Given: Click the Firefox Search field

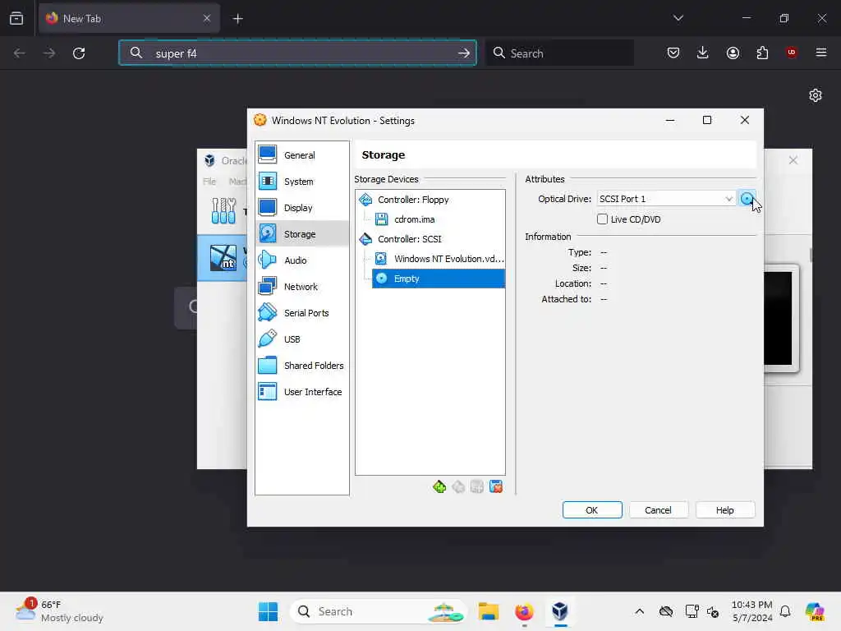Looking at the screenshot, I should (x=559, y=53).
